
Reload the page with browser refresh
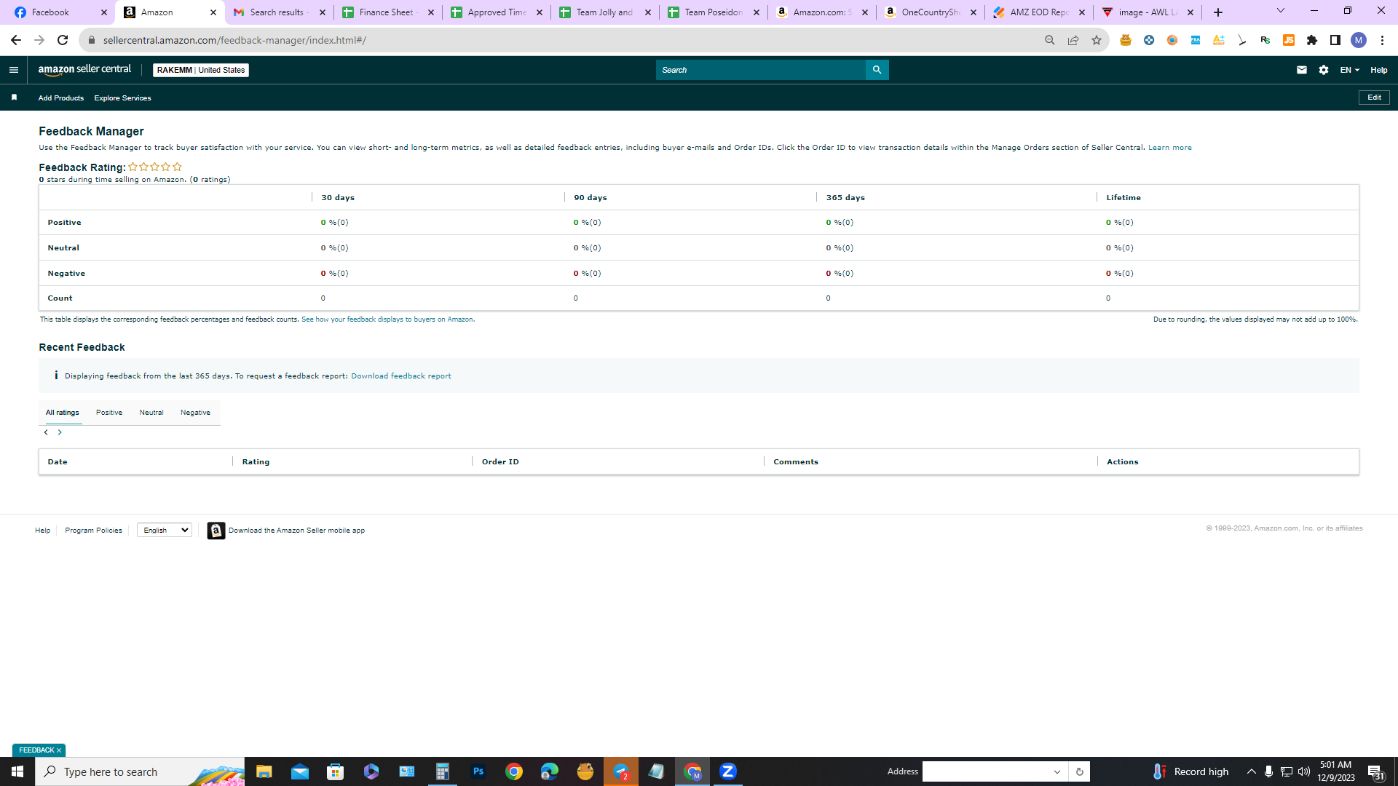pyautogui.click(x=63, y=40)
